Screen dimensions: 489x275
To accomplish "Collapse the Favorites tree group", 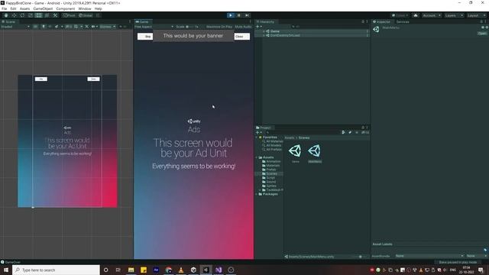I will [257, 137].
